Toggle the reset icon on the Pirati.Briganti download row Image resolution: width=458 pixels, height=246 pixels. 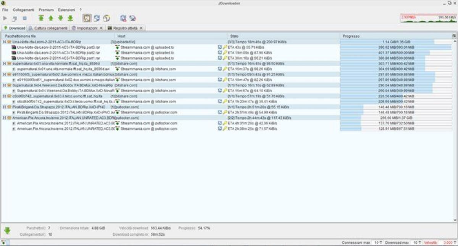click(221, 112)
